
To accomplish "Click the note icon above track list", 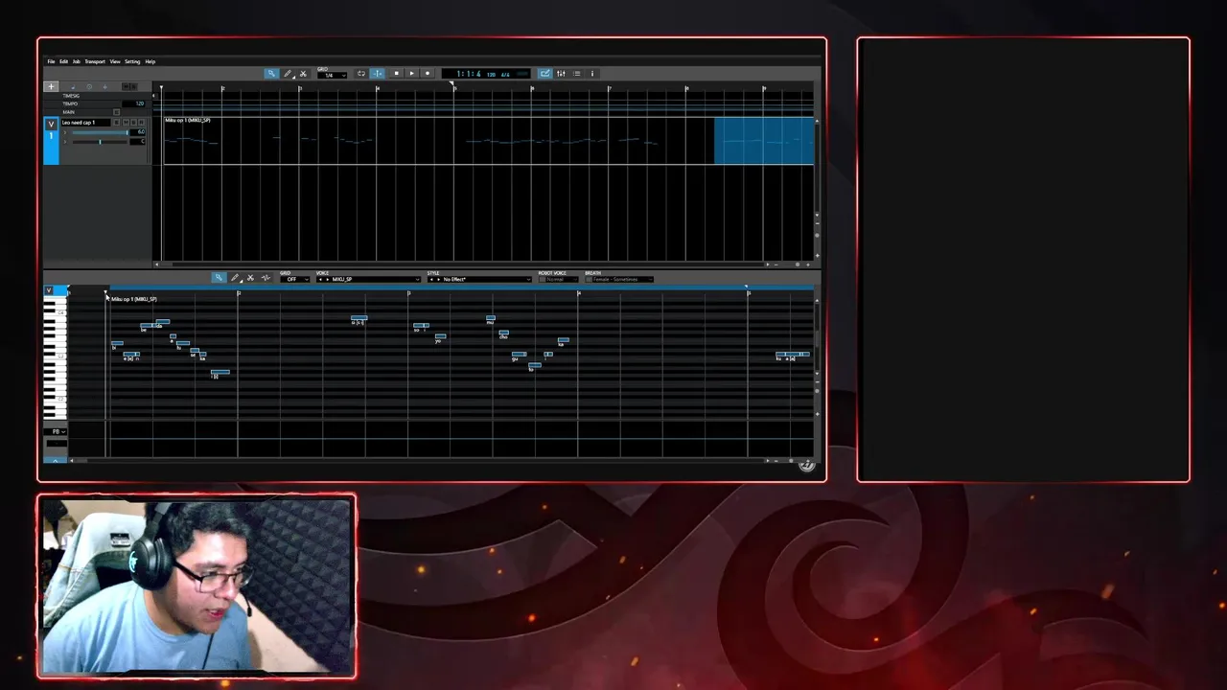I will pyautogui.click(x=73, y=86).
